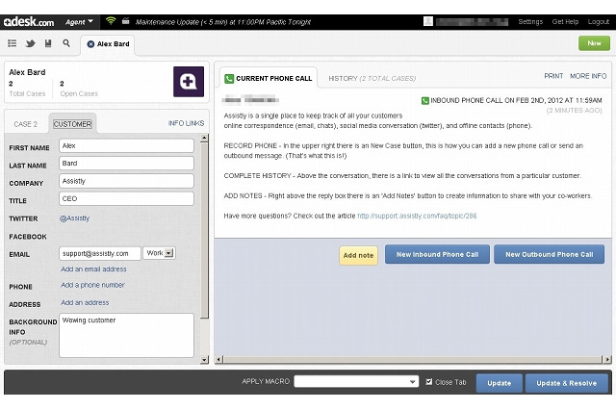Click the Add note button
The width and height of the screenshot is (616, 410).
click(358, 254)
